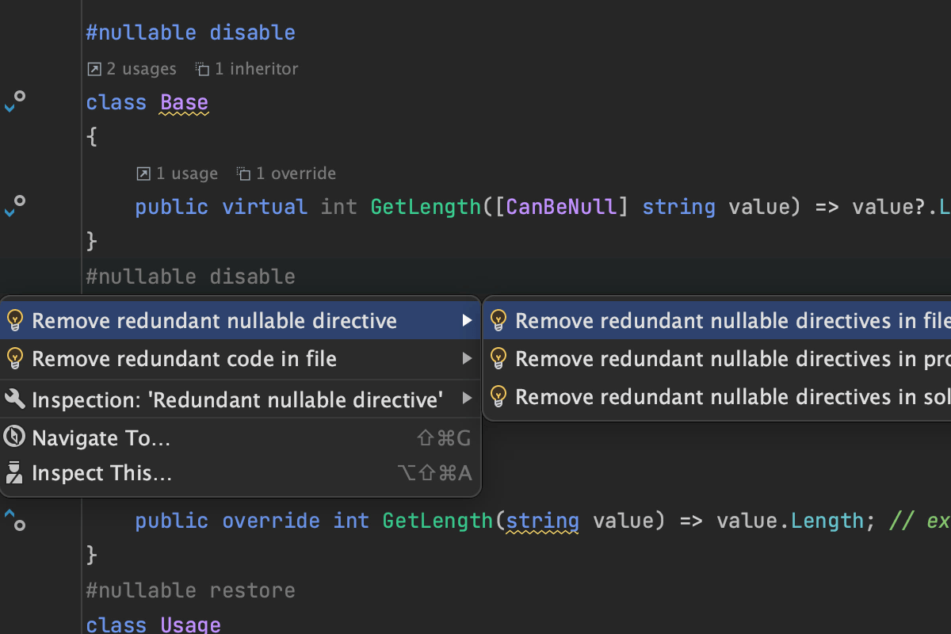The width and height of the screenshot is (951, 634).
Task: Click lightbulb icon beside Remove redundant code in file
Action: pyautogui.click(x=14, y=358)
